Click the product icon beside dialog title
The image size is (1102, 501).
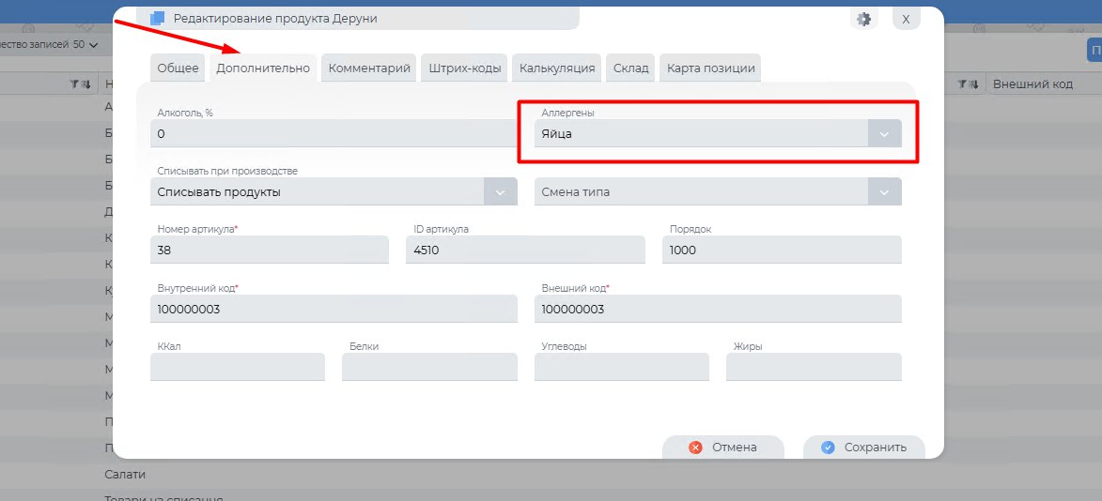tap(157, 19)
